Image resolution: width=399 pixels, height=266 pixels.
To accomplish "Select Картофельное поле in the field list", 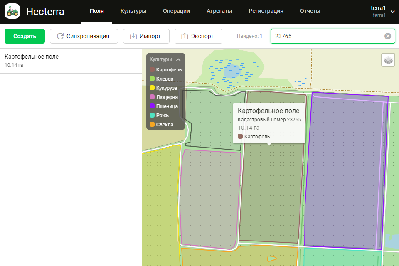I will tap(71, 61).
